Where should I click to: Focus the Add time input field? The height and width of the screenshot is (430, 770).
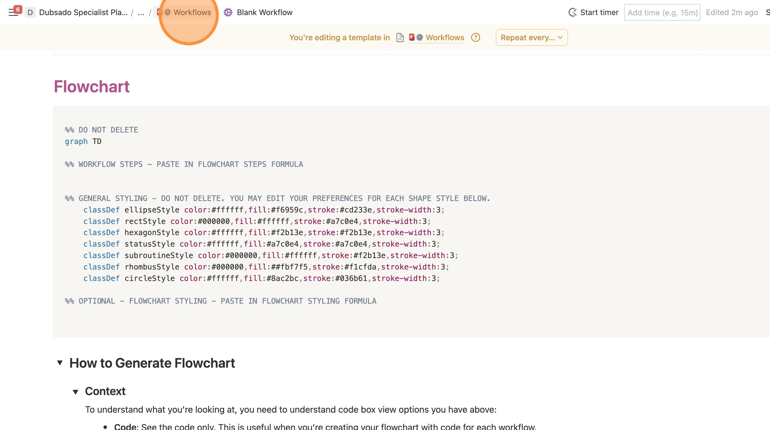pyautogui.click(x=662, y=12)
